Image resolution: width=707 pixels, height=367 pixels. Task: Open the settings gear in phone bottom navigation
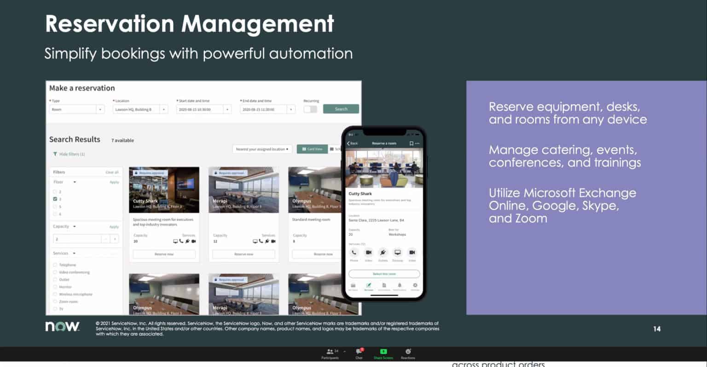click(x=415, y=285)
